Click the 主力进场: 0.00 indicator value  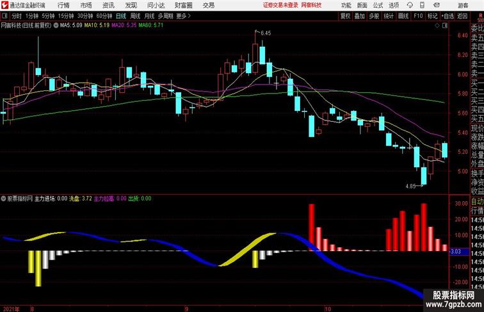[x=51, y=199]
